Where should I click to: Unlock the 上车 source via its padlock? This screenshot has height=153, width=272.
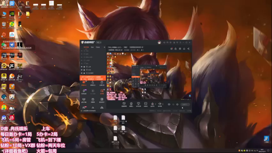[x=84, y=67]
